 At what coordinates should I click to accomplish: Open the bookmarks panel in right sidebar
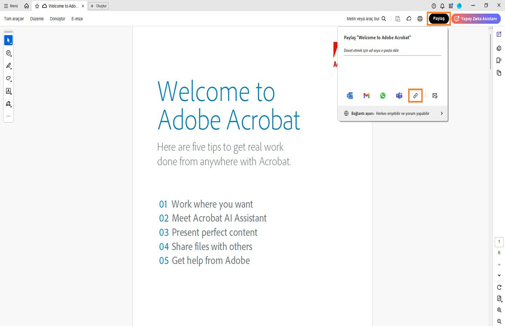[499, 61]
